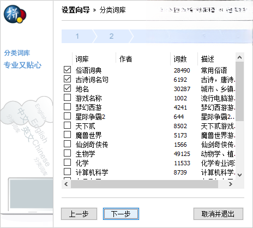The width and height of the screenshot is (253, 228).
Task: Click the 分类词库 breadcrumb title
Action: [112, 10]
